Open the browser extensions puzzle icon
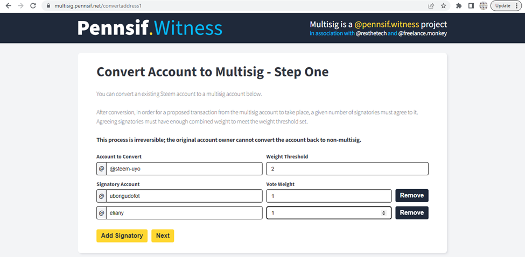Image resolution: width=525 pixels, height=257 pixels. (x=459, y=6)
